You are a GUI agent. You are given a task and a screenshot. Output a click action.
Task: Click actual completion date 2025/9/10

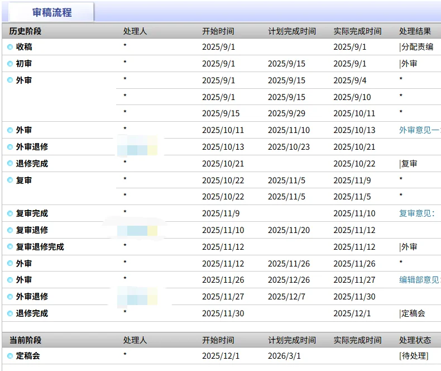[352, 97]
